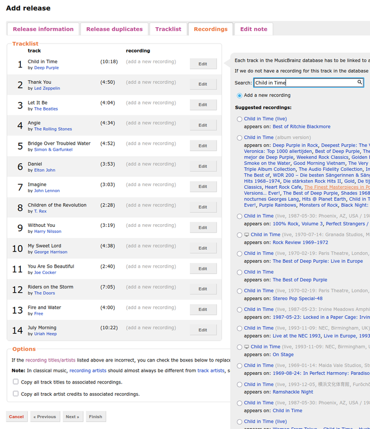Image resolution: width=370 pixels, height=429 pixels.
Task: Choose recording on Best of Ritchie Blackmore
Action: [x=240, y=119]
